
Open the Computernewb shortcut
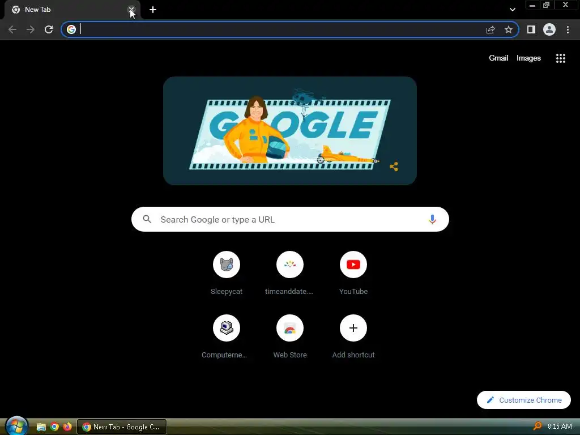click(227, 328)
